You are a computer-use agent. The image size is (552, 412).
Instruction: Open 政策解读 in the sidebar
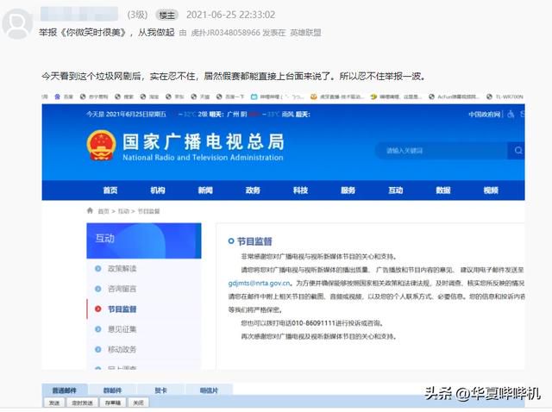(122, 269)
